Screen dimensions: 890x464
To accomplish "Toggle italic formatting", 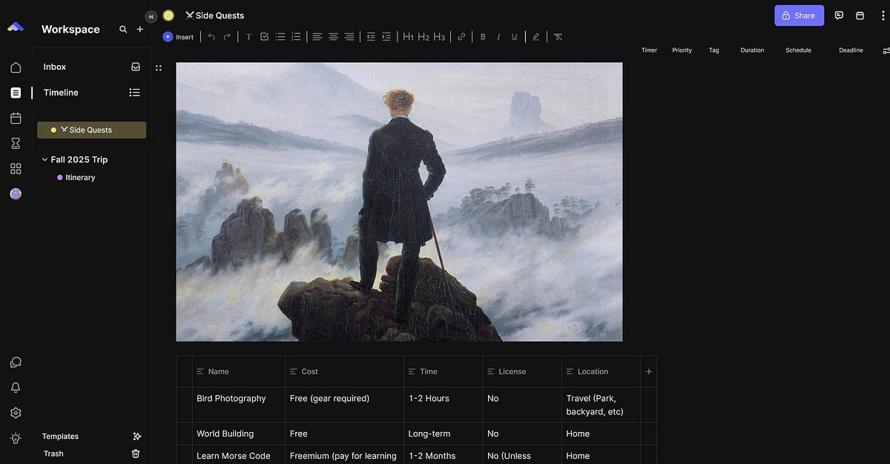I will click(498, 37).
